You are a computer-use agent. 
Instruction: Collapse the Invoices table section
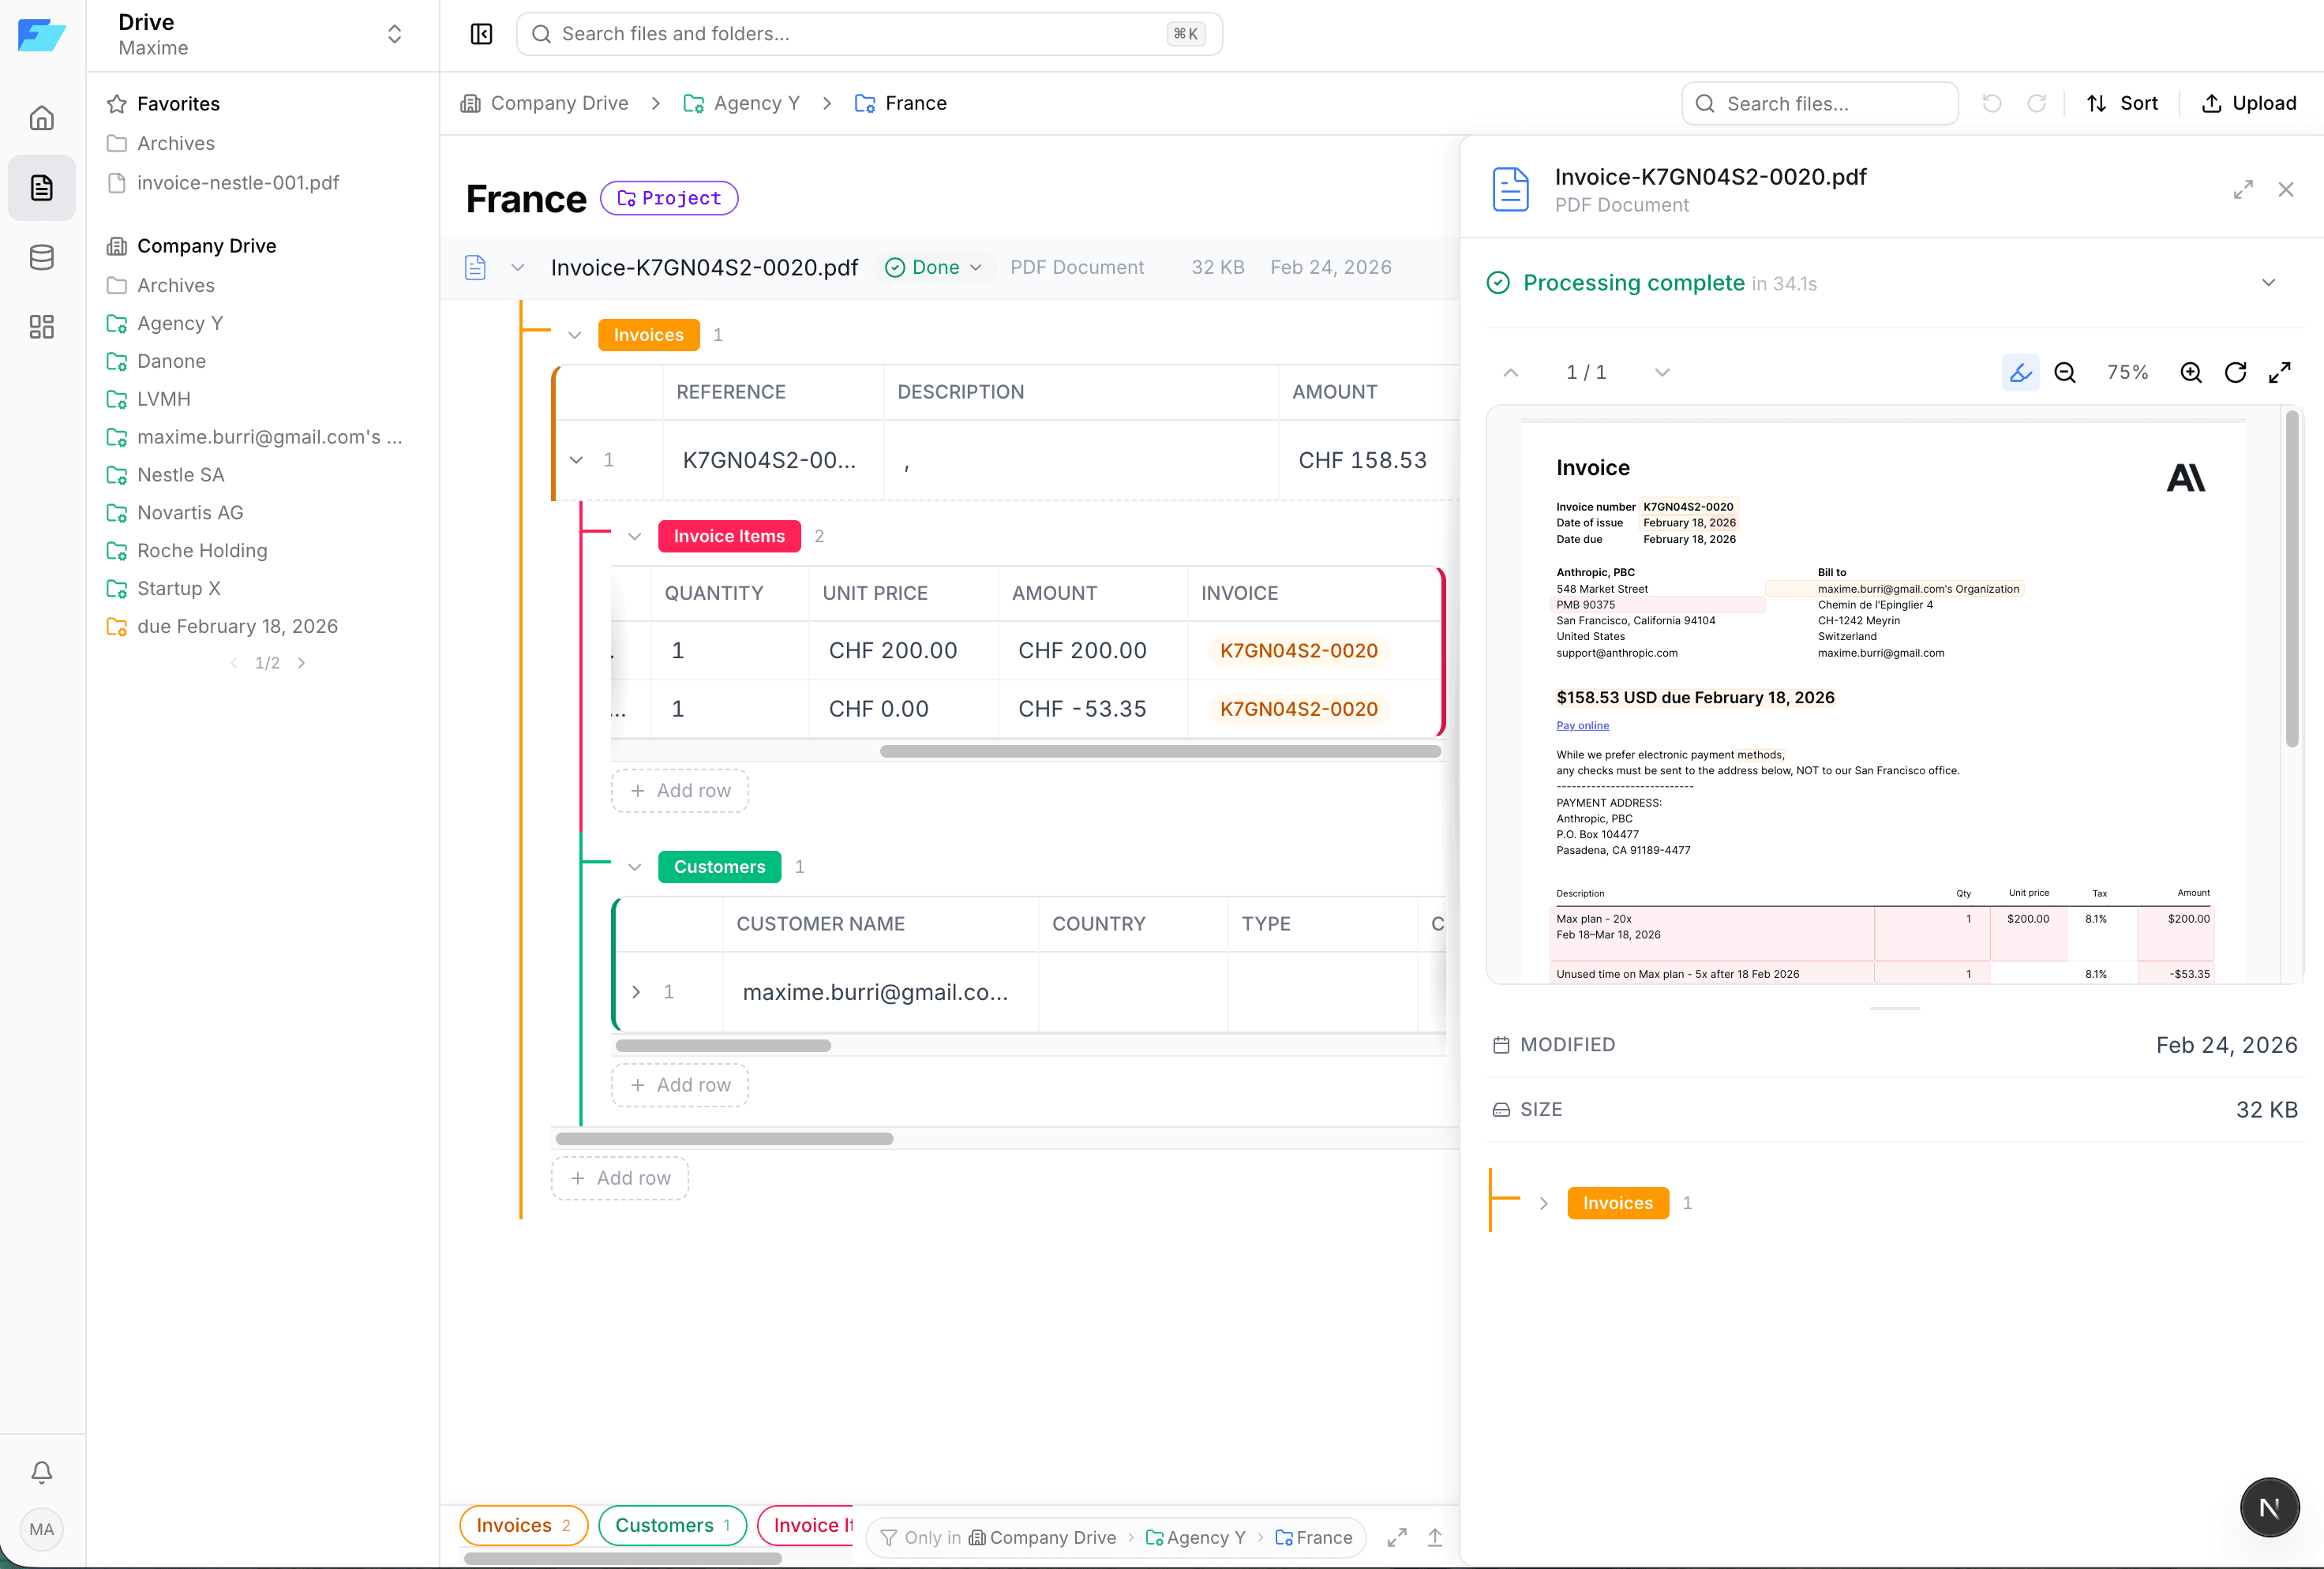575,335
